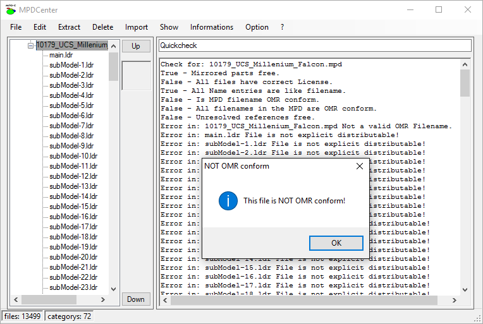Image resolution: width=483 pixels, height=324 pixels.
Task: Select subModel-20.ldr in the tree
Action: pos(73,257)
